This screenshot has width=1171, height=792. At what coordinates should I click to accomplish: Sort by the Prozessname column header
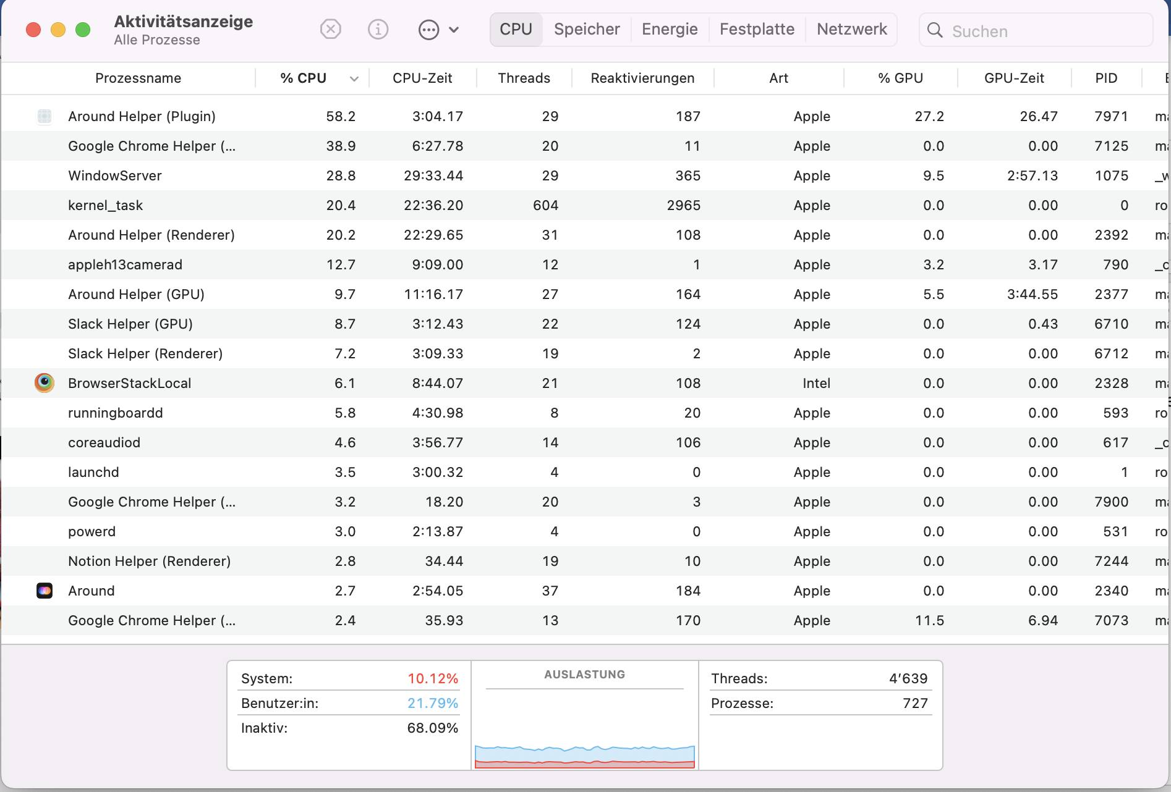[x=138, y=78]
